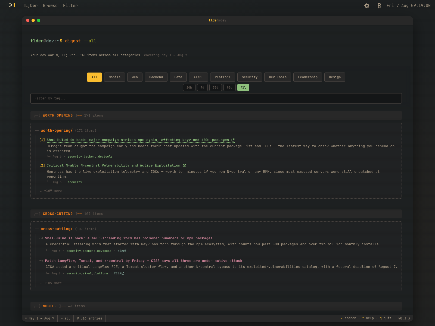Click the date and clock in top bar

point(409,5)
